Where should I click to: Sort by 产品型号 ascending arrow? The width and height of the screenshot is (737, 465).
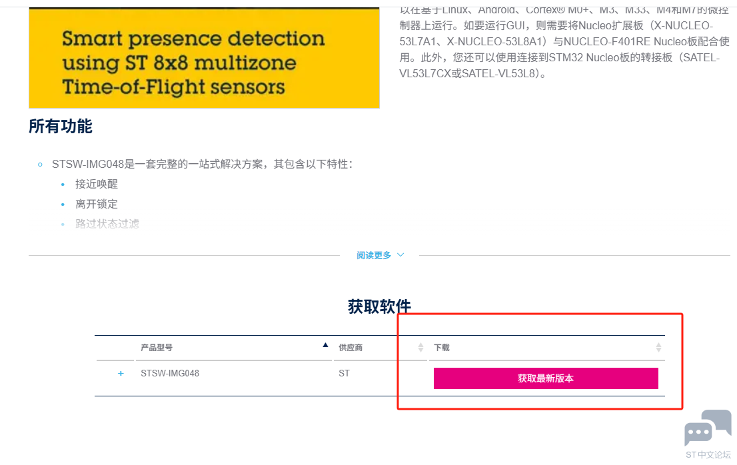pyautogui.click(x=325, y=345)
